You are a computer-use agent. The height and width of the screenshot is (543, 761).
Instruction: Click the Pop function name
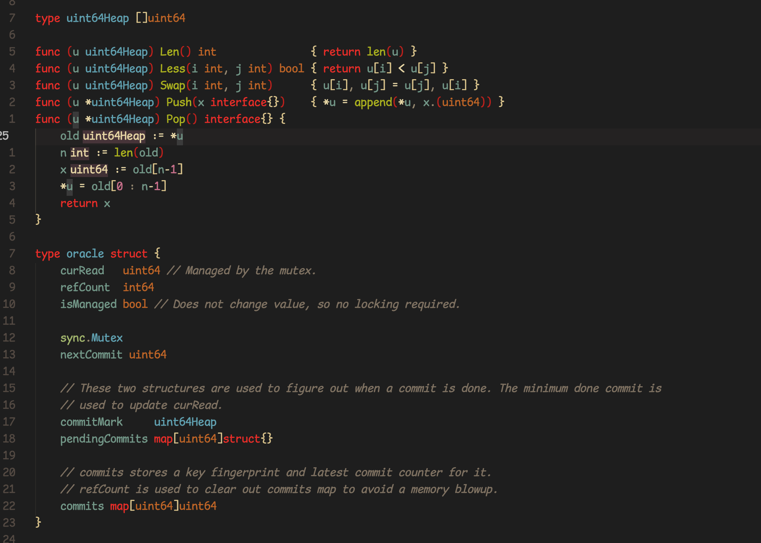point(175,119)
